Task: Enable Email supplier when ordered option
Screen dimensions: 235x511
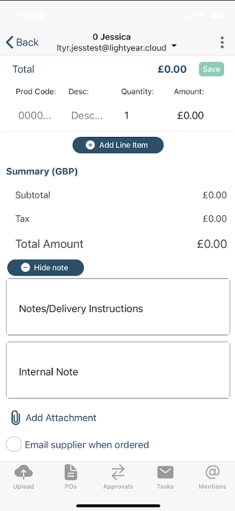Action: point(14,445)
